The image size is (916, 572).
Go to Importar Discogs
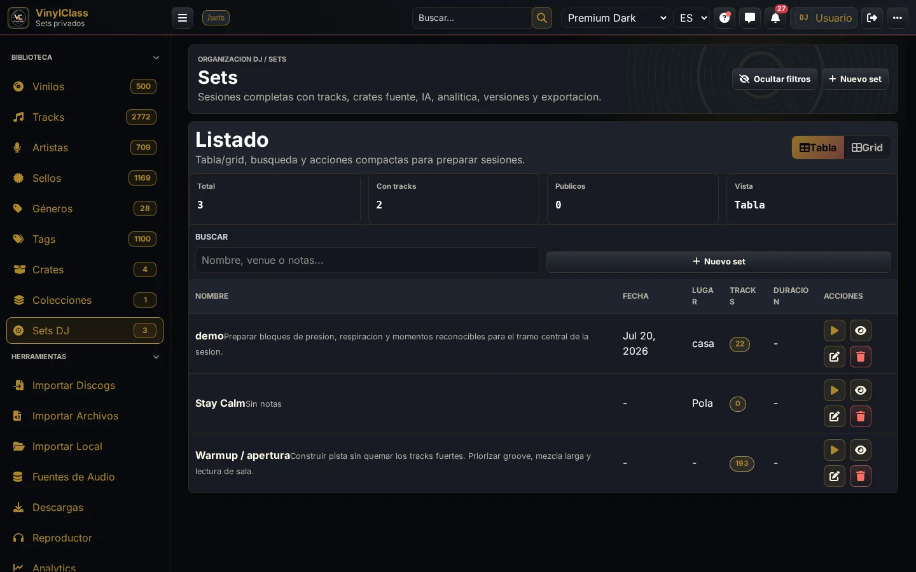[x=85, y=385]
